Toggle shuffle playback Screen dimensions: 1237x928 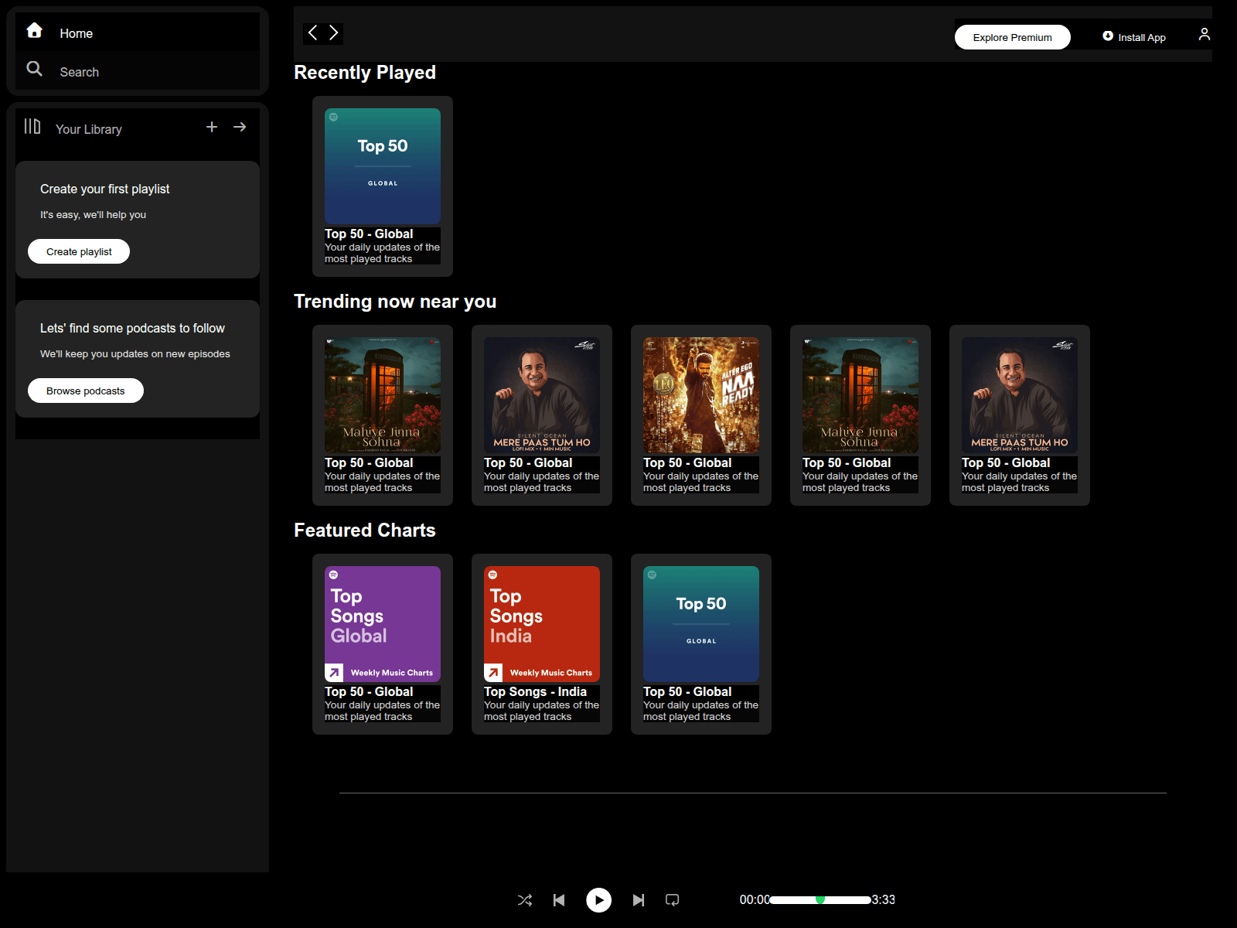525,900
